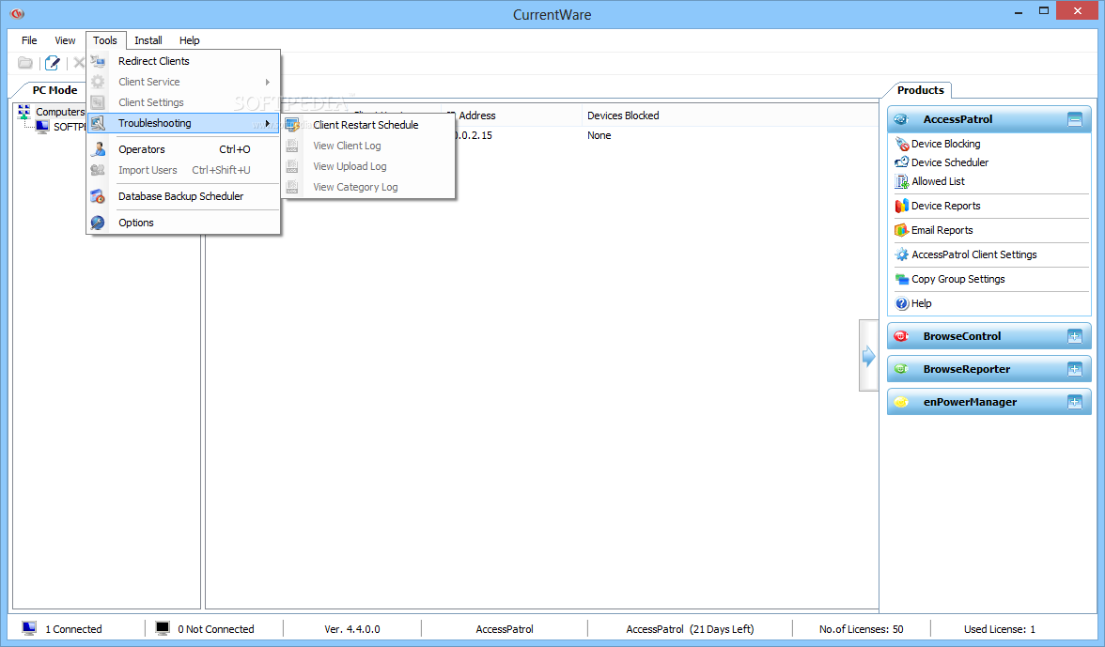Select View Category Log entry
The width and height of the screenshot is (1105, 647).
368,187
